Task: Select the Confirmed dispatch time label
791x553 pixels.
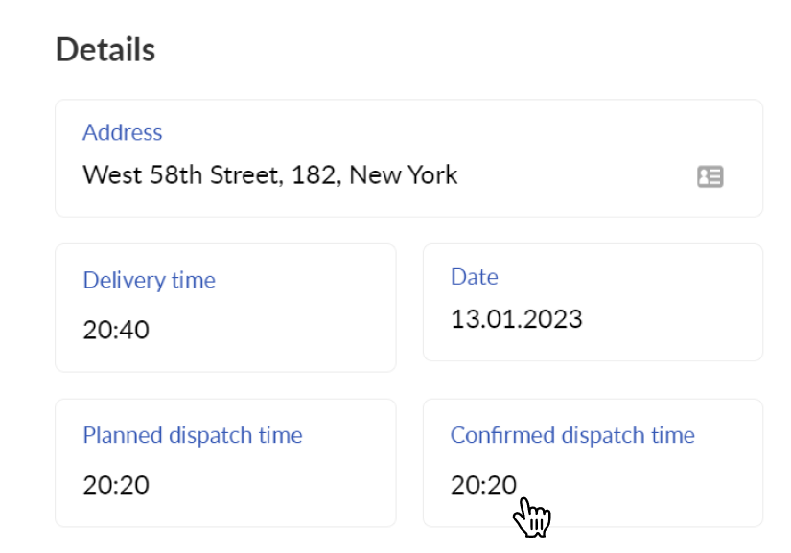Action: coord(572,435)
